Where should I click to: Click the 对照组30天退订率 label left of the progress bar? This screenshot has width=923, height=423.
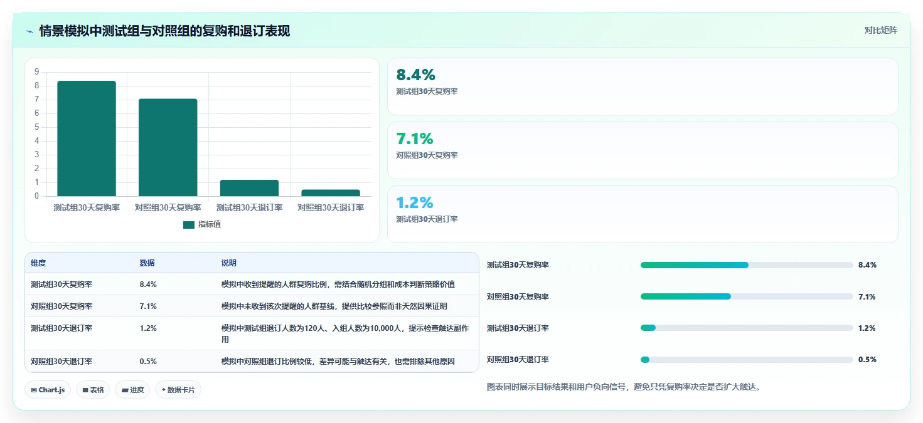518,360
